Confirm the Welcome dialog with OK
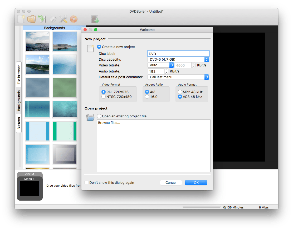This screenshot has height=230, width=293. [x=196, y=182]
